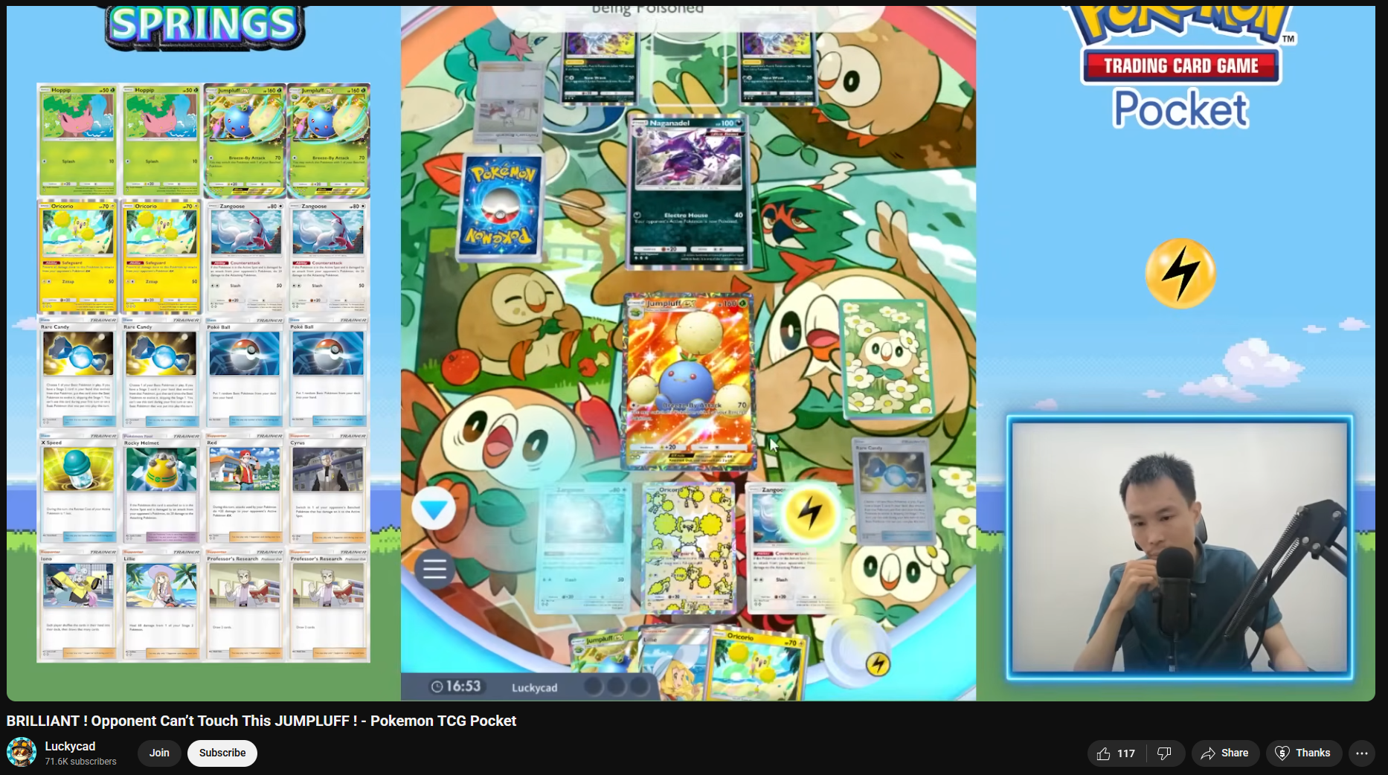Open the more actions ellipsis menu
This screenshot has height=775, width=1388.
click(1362, 753)
